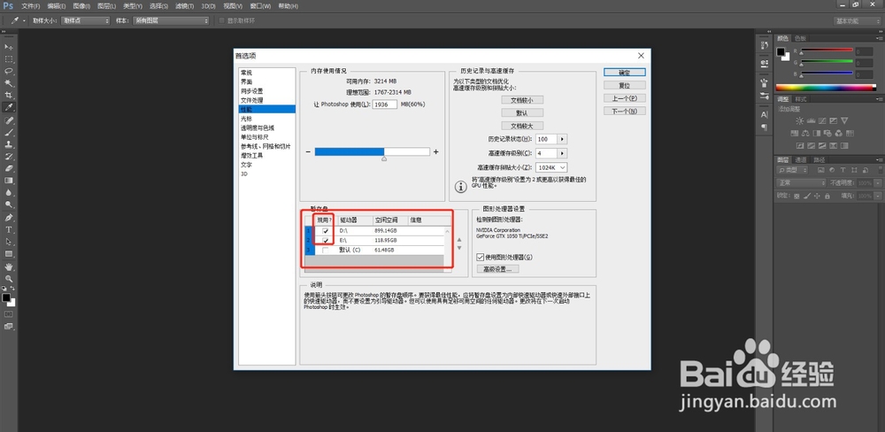Select the Dodge tool
The height and width of the screenshot is (432, 885).
9,204
